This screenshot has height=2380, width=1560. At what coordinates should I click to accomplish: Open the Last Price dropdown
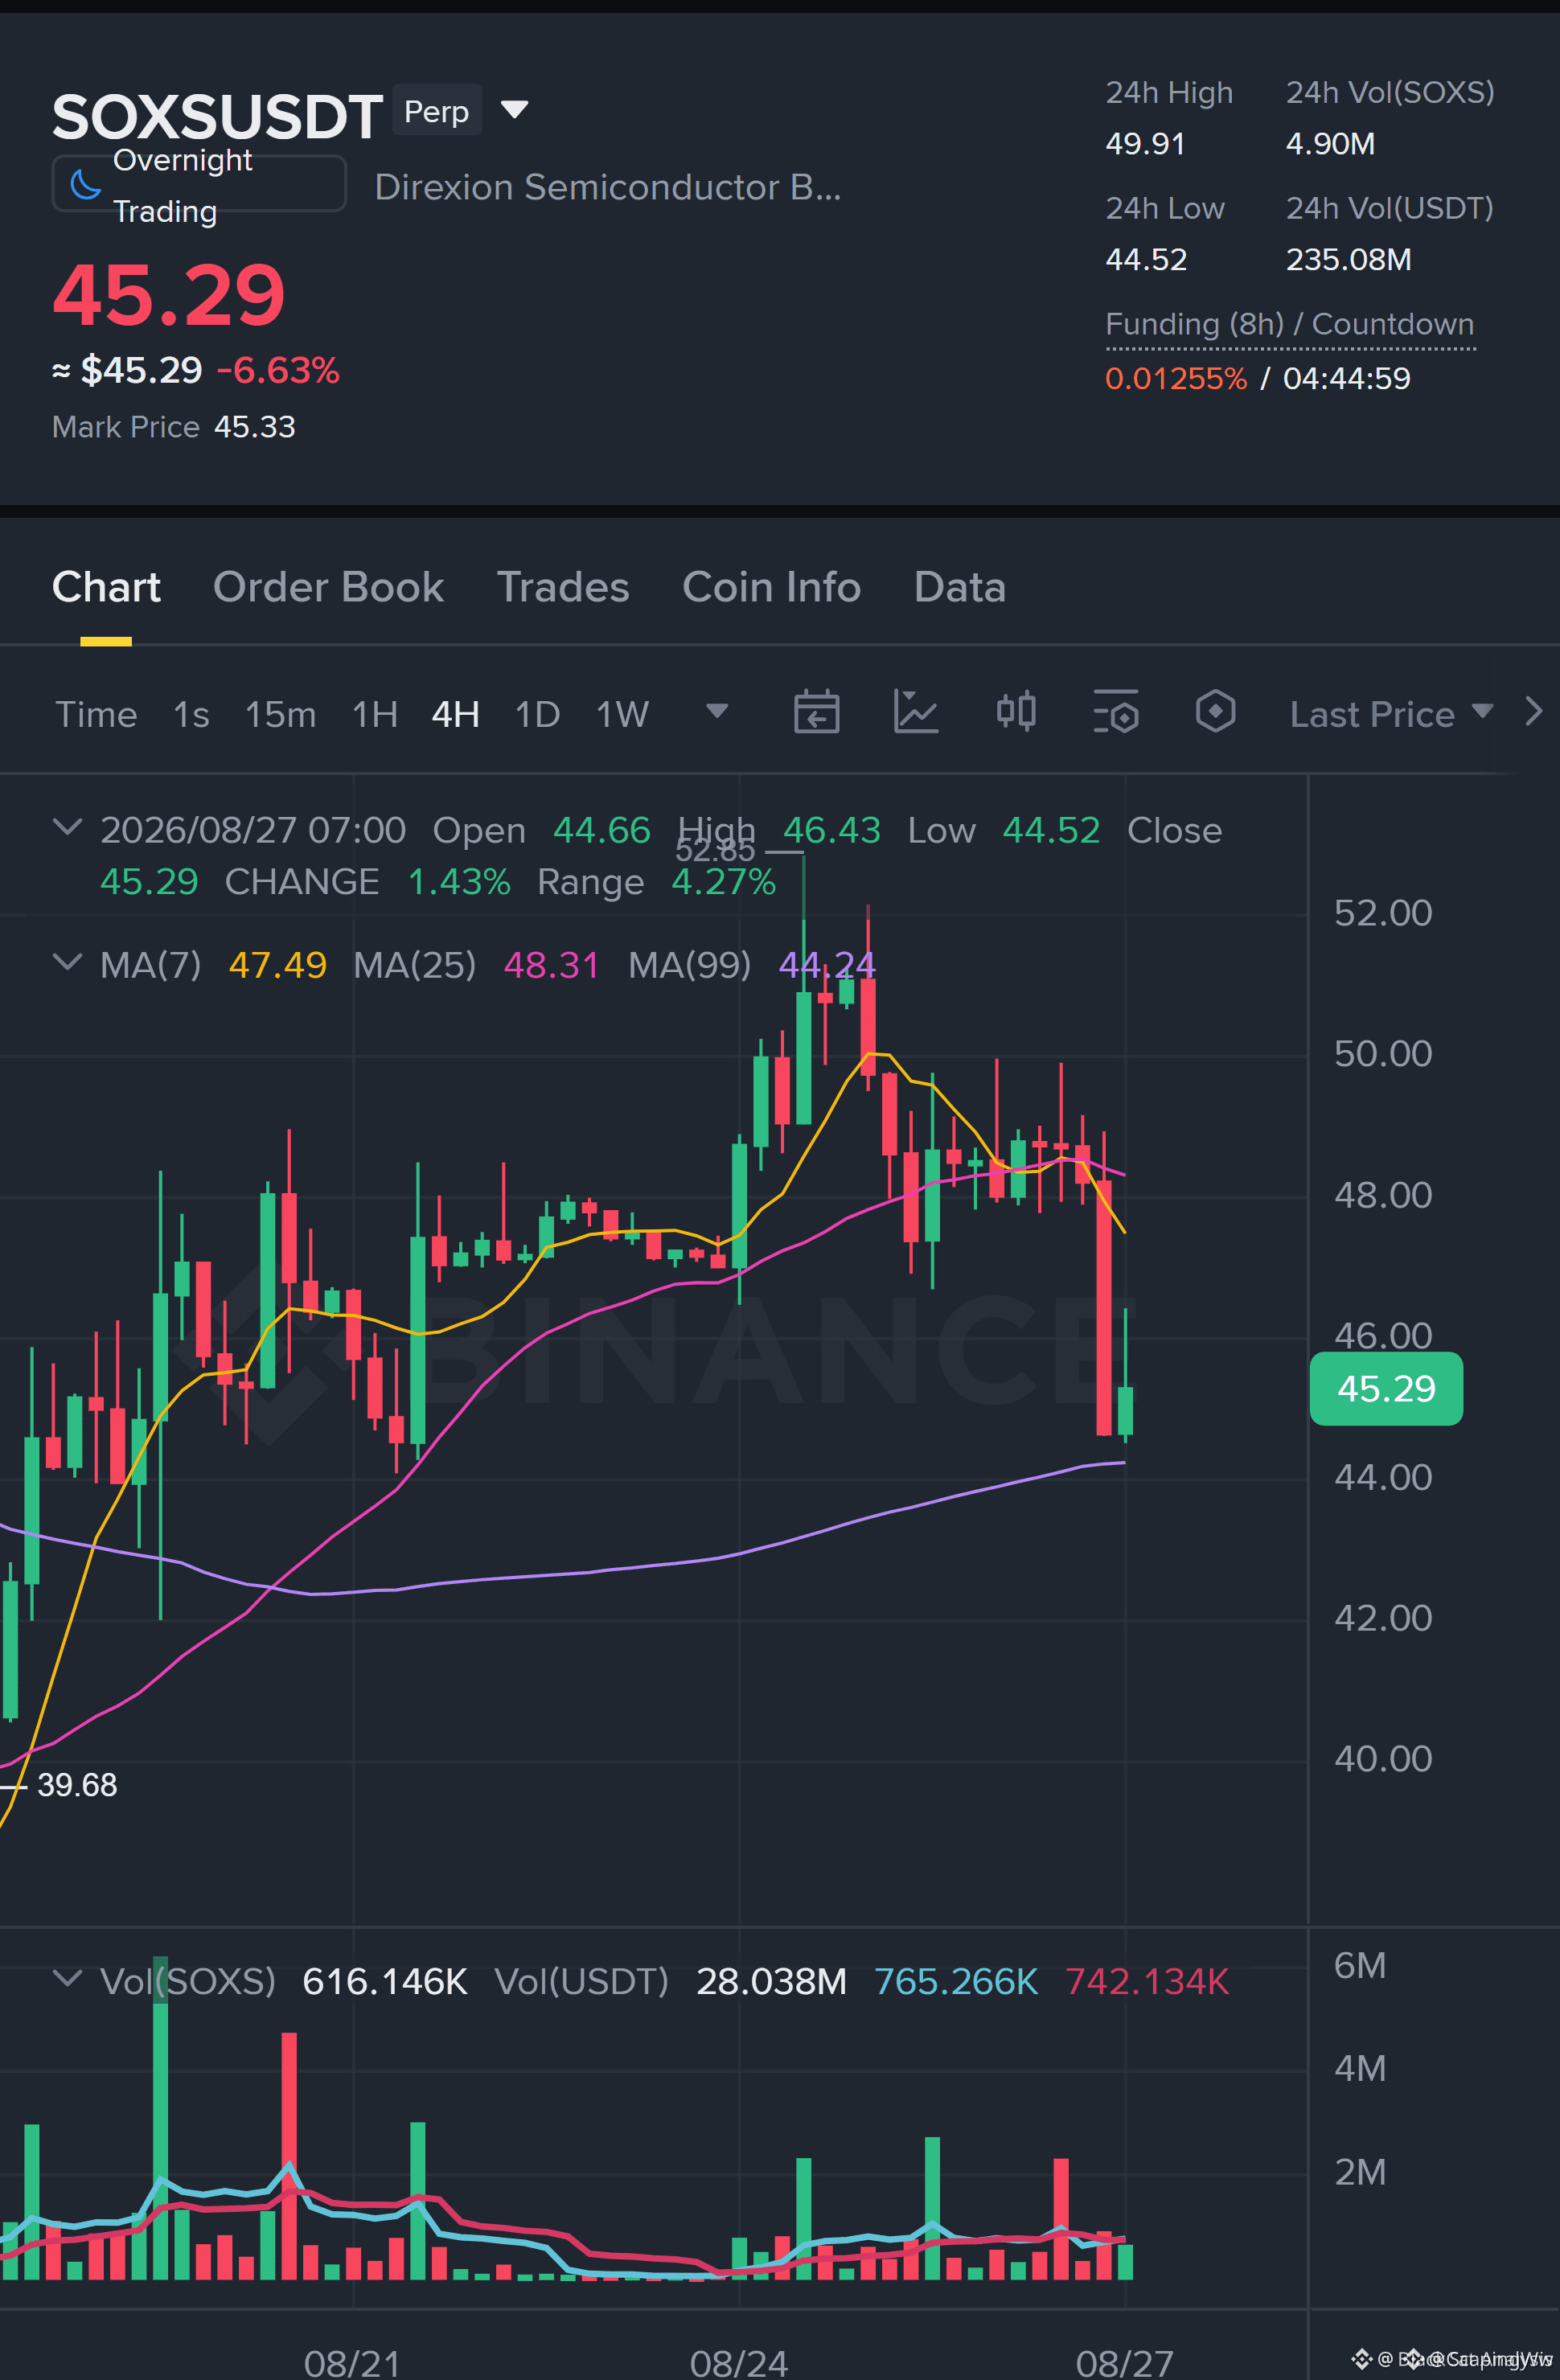(1391, 714)
